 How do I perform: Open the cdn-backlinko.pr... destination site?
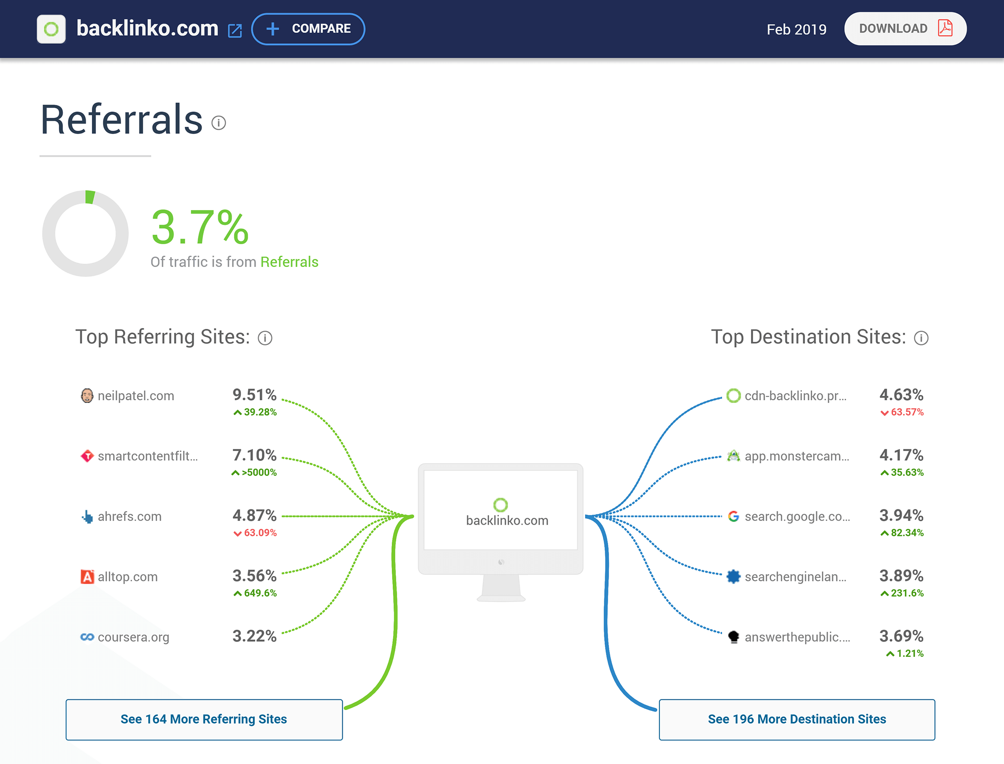point(795,396)
